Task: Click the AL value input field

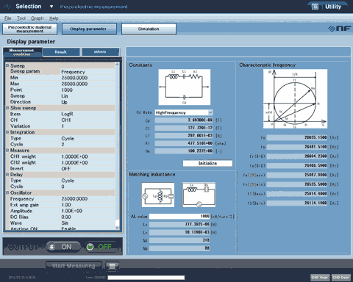Action: pos(179,217)
